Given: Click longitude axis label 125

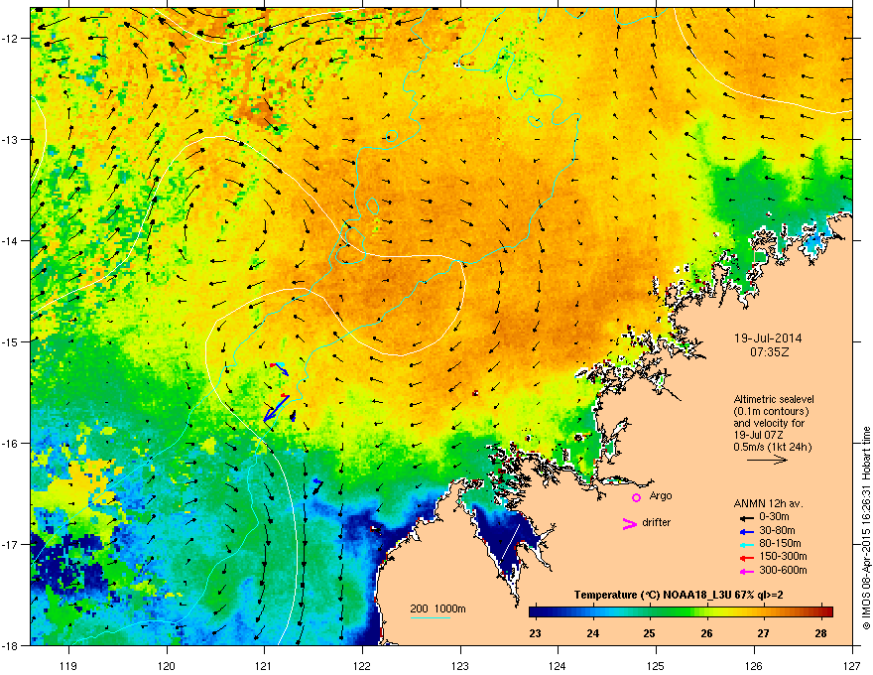Looking at the screenshot, I should point(656,665).
